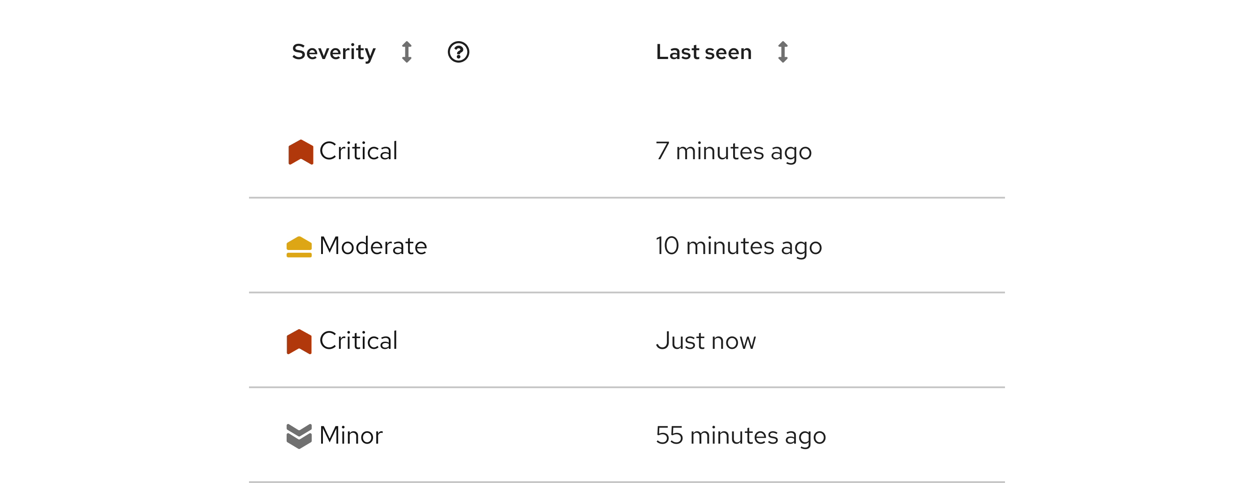Click the yellow Moderate severity icon
The image size is (1254, 483).
pyautogui.click(x=299, y=246)
